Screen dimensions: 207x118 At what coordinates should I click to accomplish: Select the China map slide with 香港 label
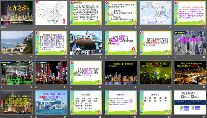click(x=51, y=13)
